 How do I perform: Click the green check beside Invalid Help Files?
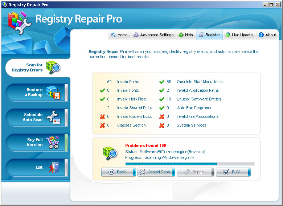[102, 99]
